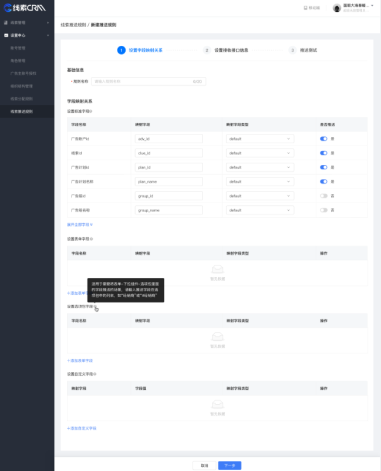Open field type dropdown for 广告计划名称 row
Viewport: 381px width, 471px height.
tap(260, 181)
